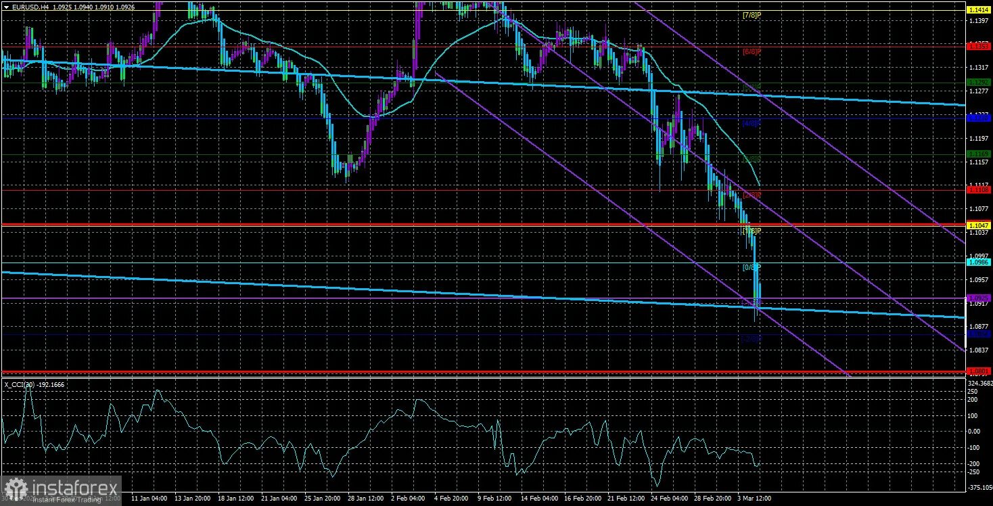Click the 1.1277 price scale value
This screenshot has height=506, width=993.
(978, 91)
